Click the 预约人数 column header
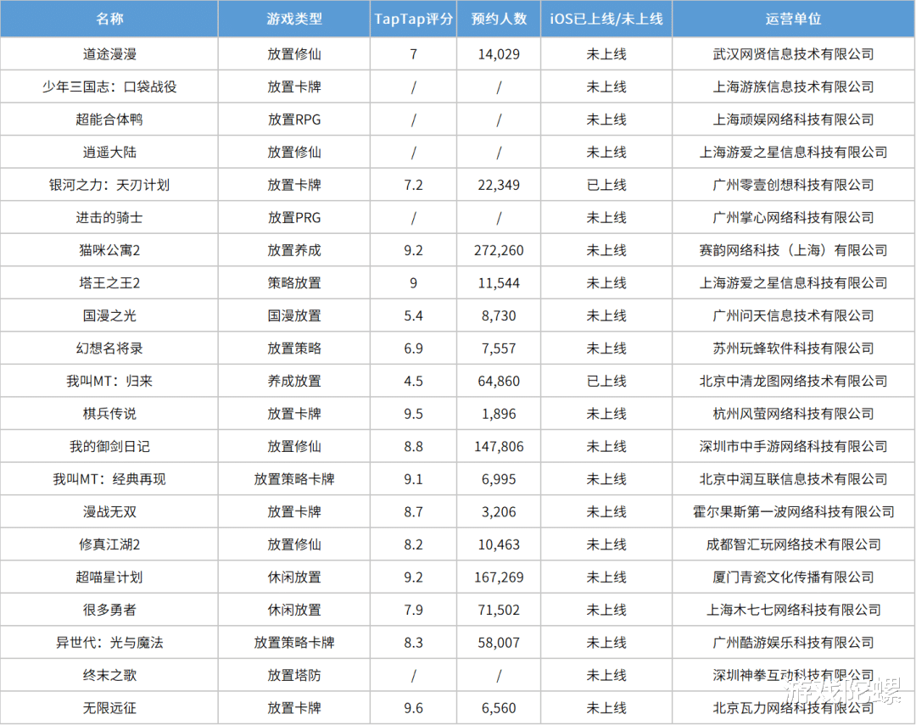The height and width of the screenshot is (725, 916). [x=499, y=19]
